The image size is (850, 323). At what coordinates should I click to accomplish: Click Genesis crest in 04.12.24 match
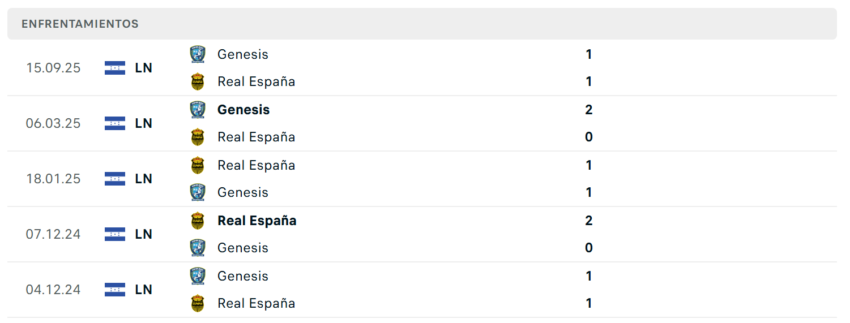click(198, 276)
